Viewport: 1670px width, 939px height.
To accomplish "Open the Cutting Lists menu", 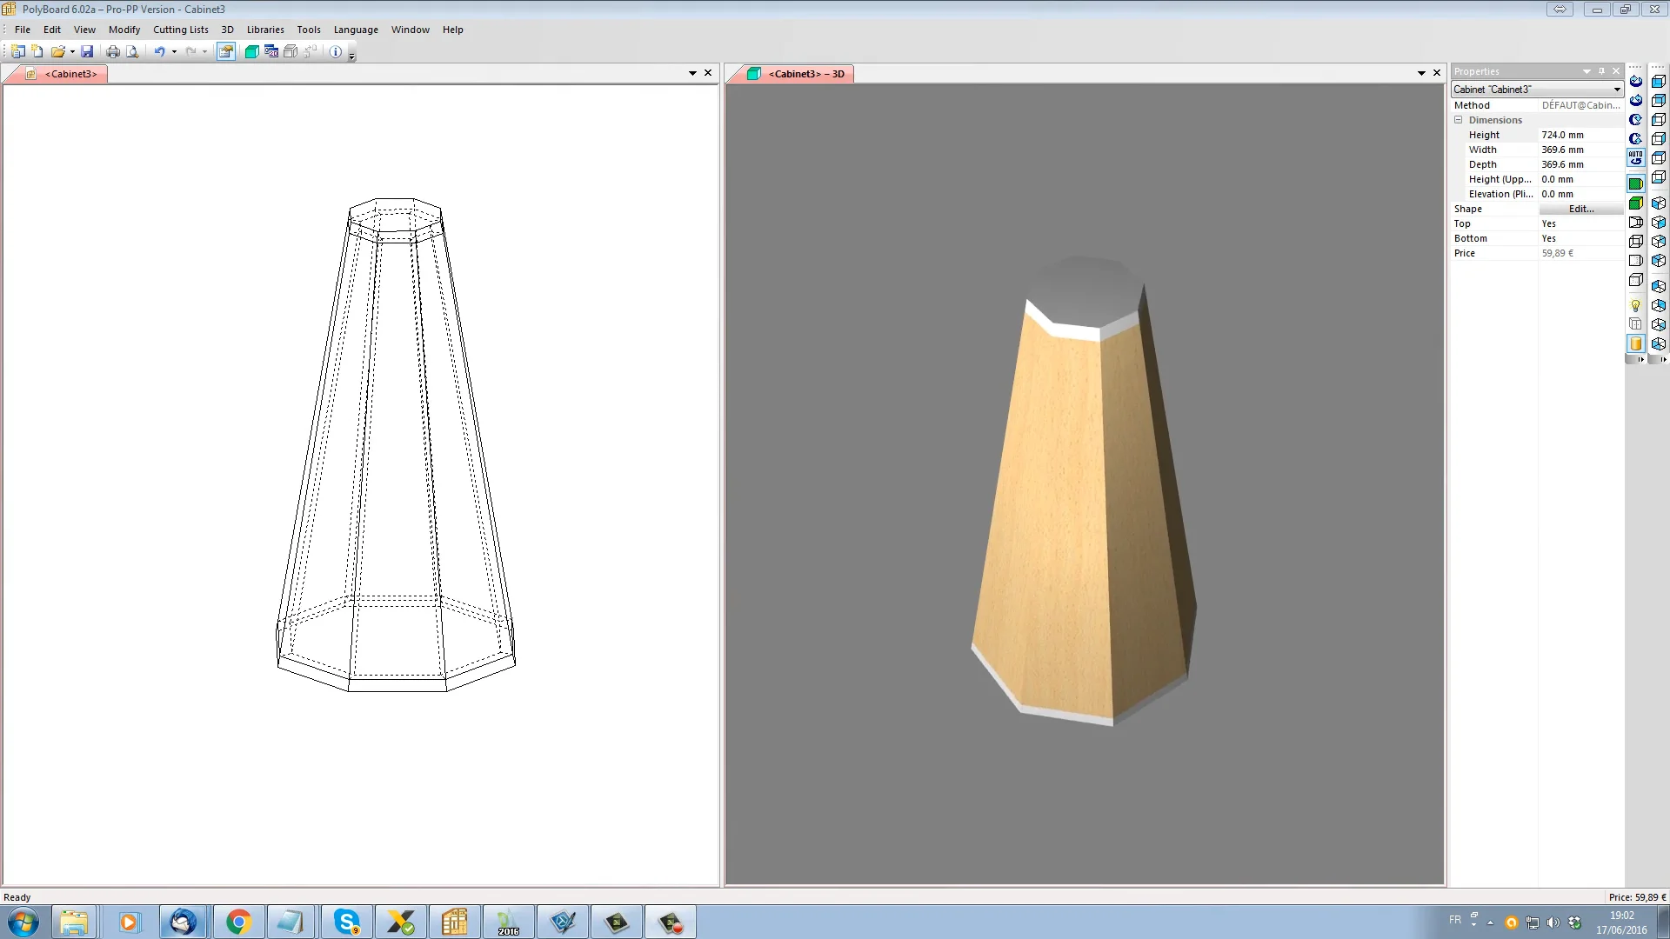I will (180, 29).
